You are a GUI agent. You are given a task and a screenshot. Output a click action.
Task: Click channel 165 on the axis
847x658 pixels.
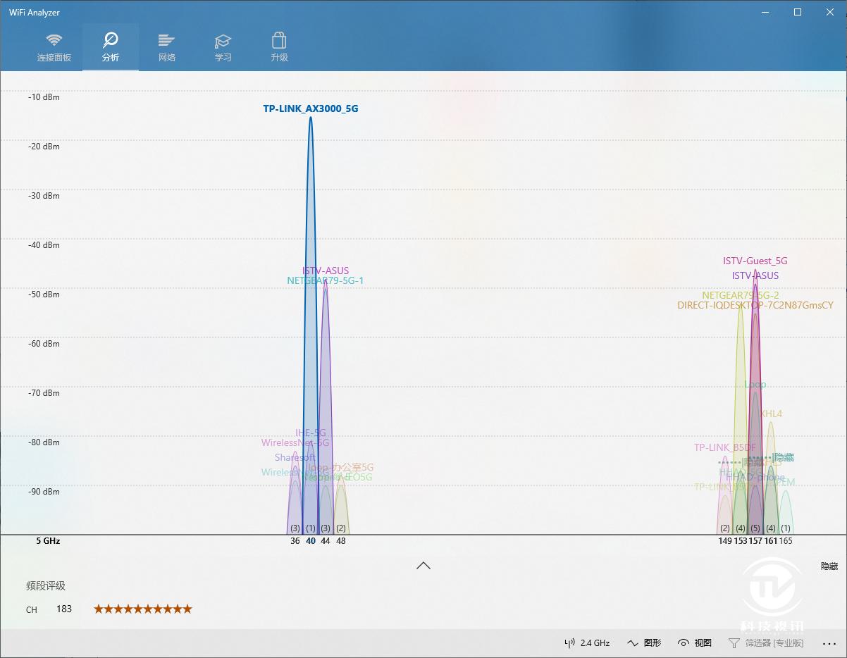tap(786, 541)
